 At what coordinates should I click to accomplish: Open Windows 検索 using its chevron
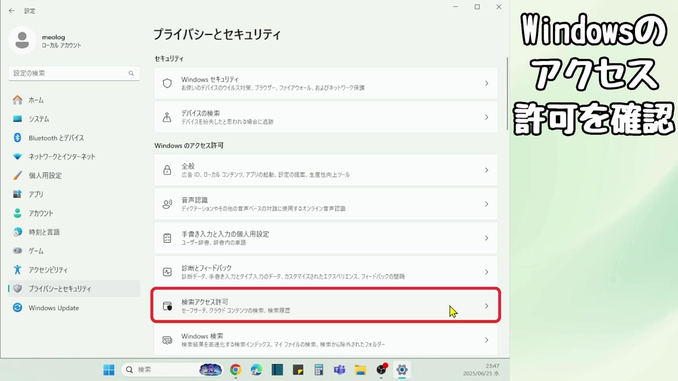pyautogui.click(x=487, y=340)
